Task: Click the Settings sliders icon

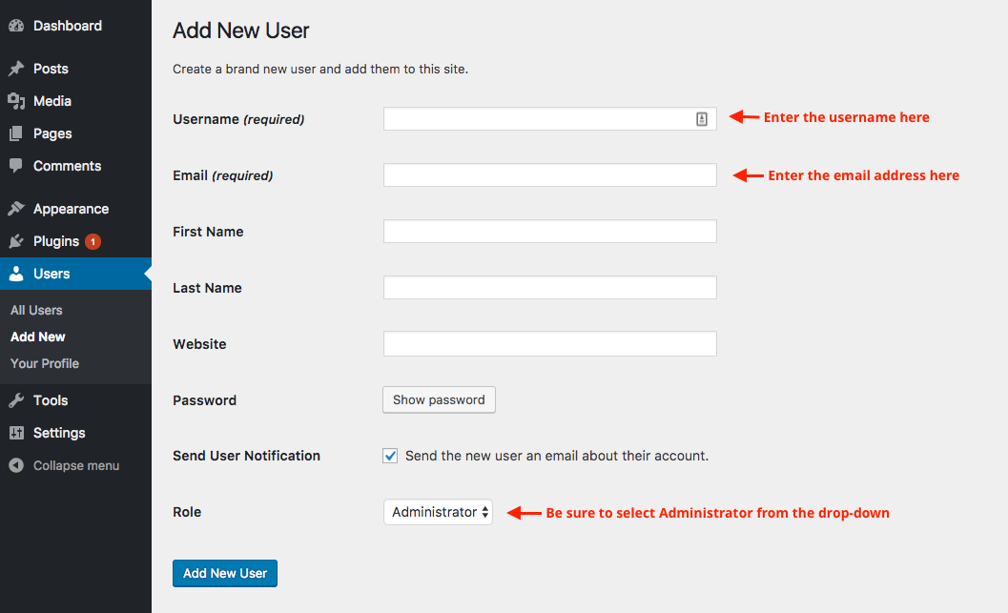Action: [16, 433]
